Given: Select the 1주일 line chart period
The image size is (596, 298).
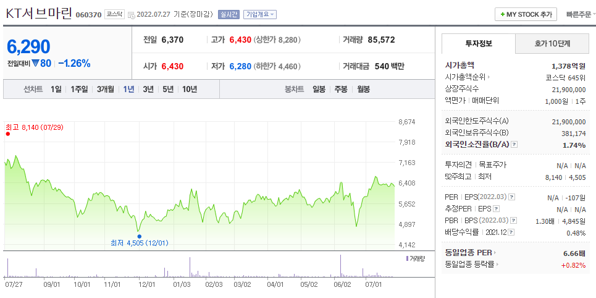Looking at the screenshot, I should click(x=79, y=90).
